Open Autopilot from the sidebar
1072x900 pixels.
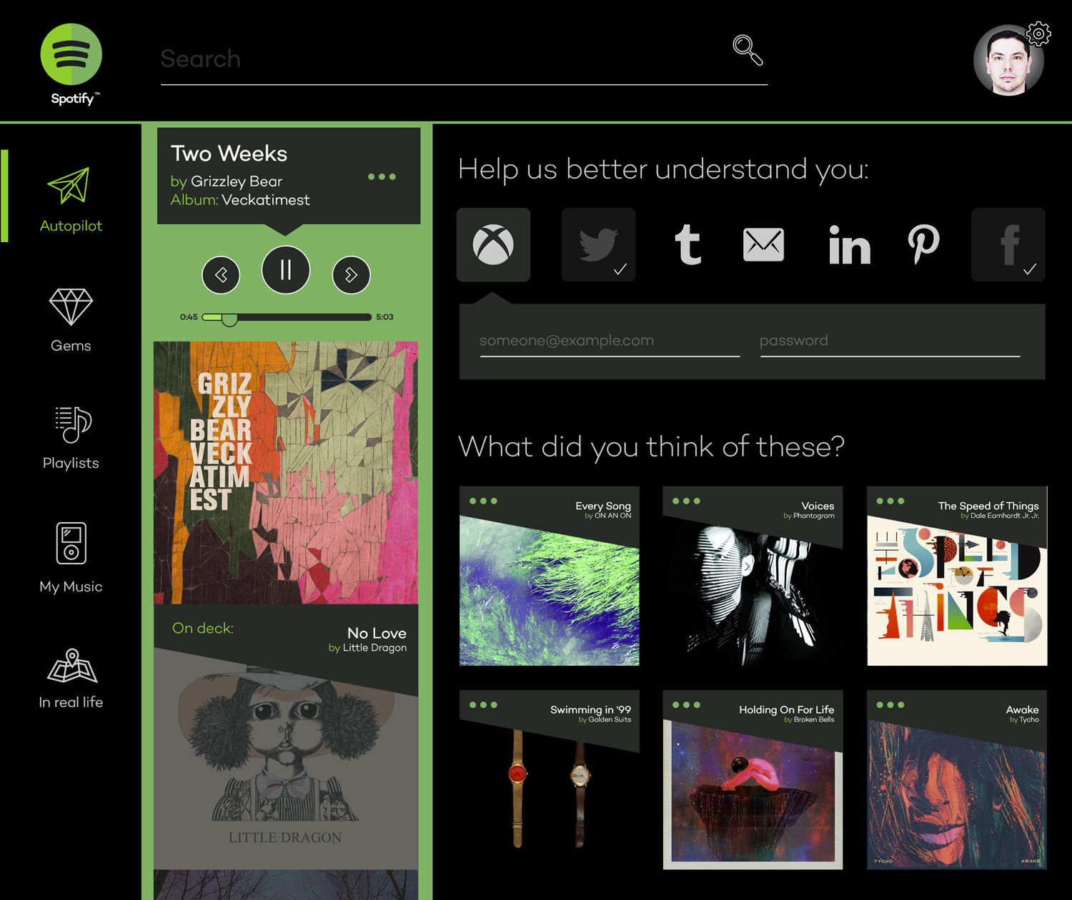(71, 200)
